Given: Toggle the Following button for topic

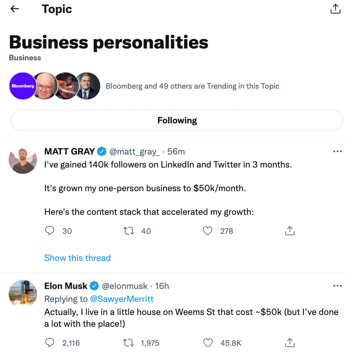Looking at the screenshot, I should click(177, 120).
